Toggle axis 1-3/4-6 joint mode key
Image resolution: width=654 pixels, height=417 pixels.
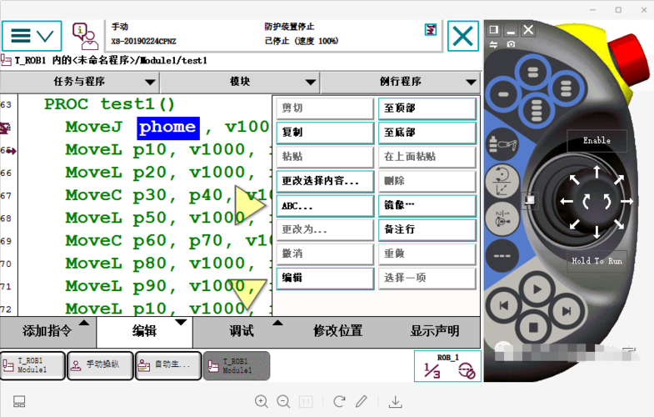point(502,219)
